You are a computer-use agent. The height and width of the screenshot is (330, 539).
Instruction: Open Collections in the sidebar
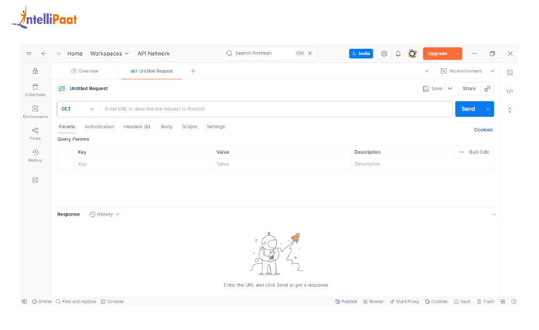[35, 90]
